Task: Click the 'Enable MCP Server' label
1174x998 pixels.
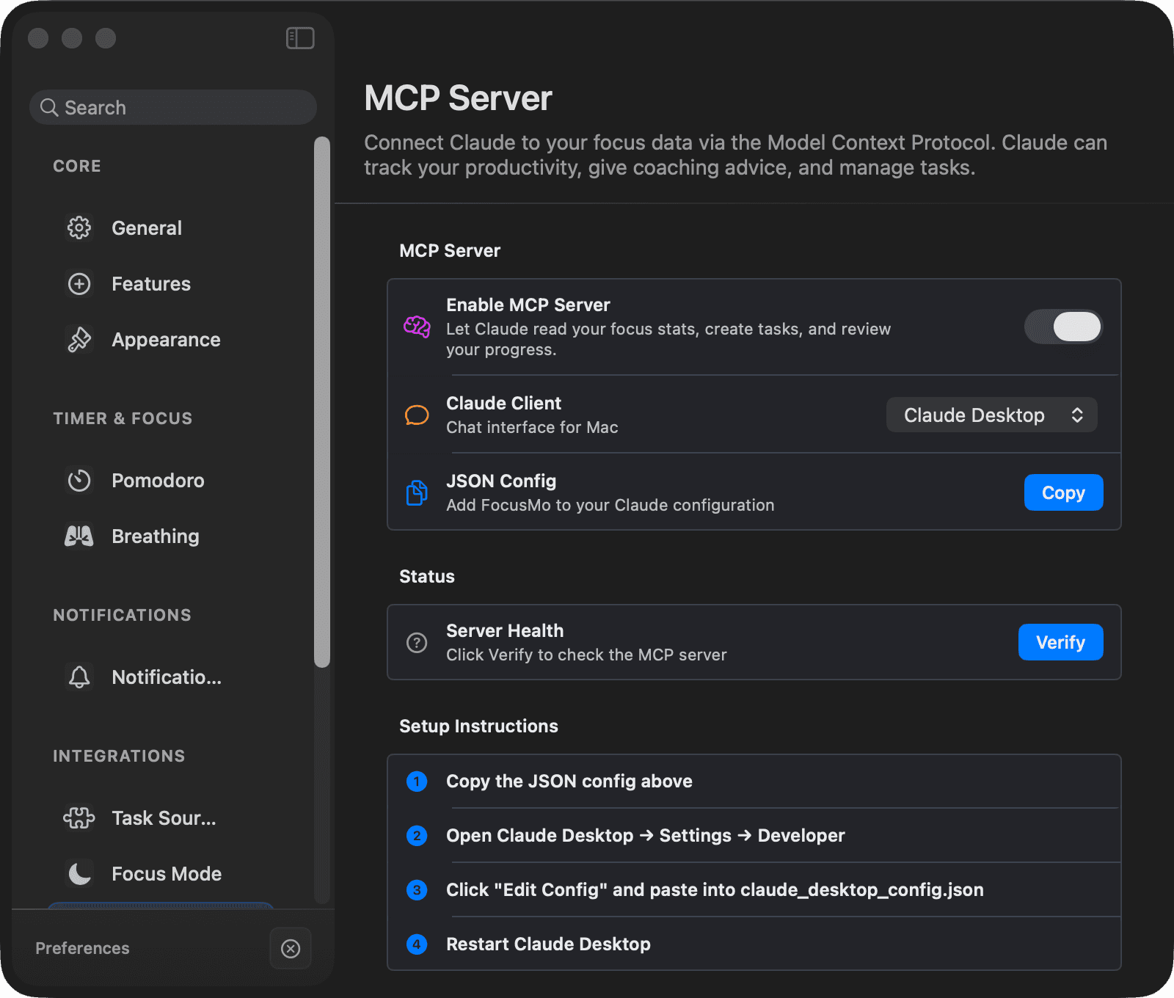Action: [528, 305]
